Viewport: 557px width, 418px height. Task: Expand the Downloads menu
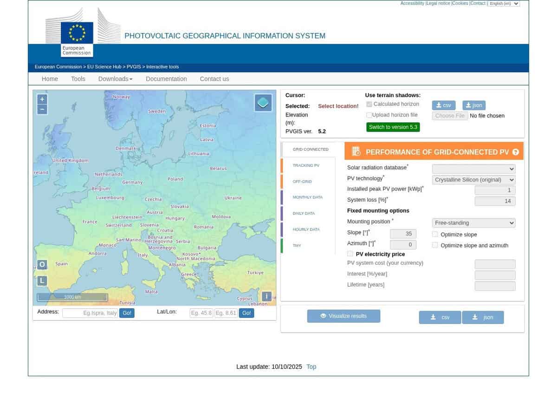[x=115, y=79]
